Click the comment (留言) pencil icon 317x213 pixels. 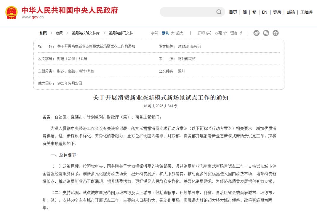241,33
